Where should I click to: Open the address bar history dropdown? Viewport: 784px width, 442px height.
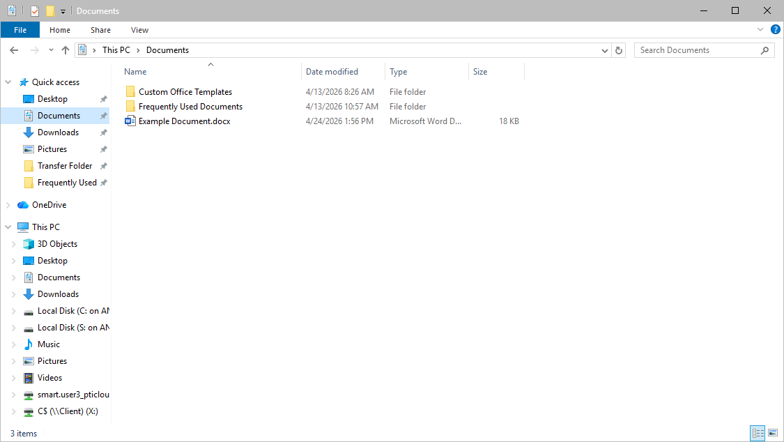pos(604,50)
